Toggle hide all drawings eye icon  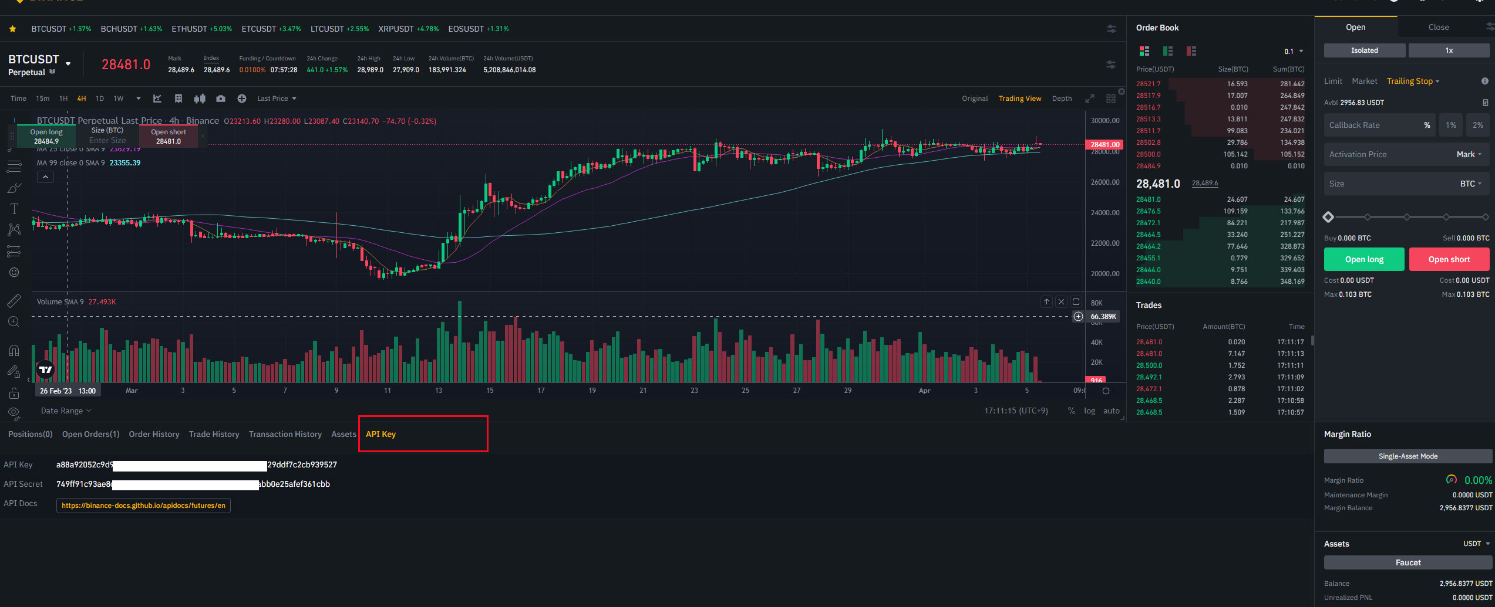coord(14,412)
